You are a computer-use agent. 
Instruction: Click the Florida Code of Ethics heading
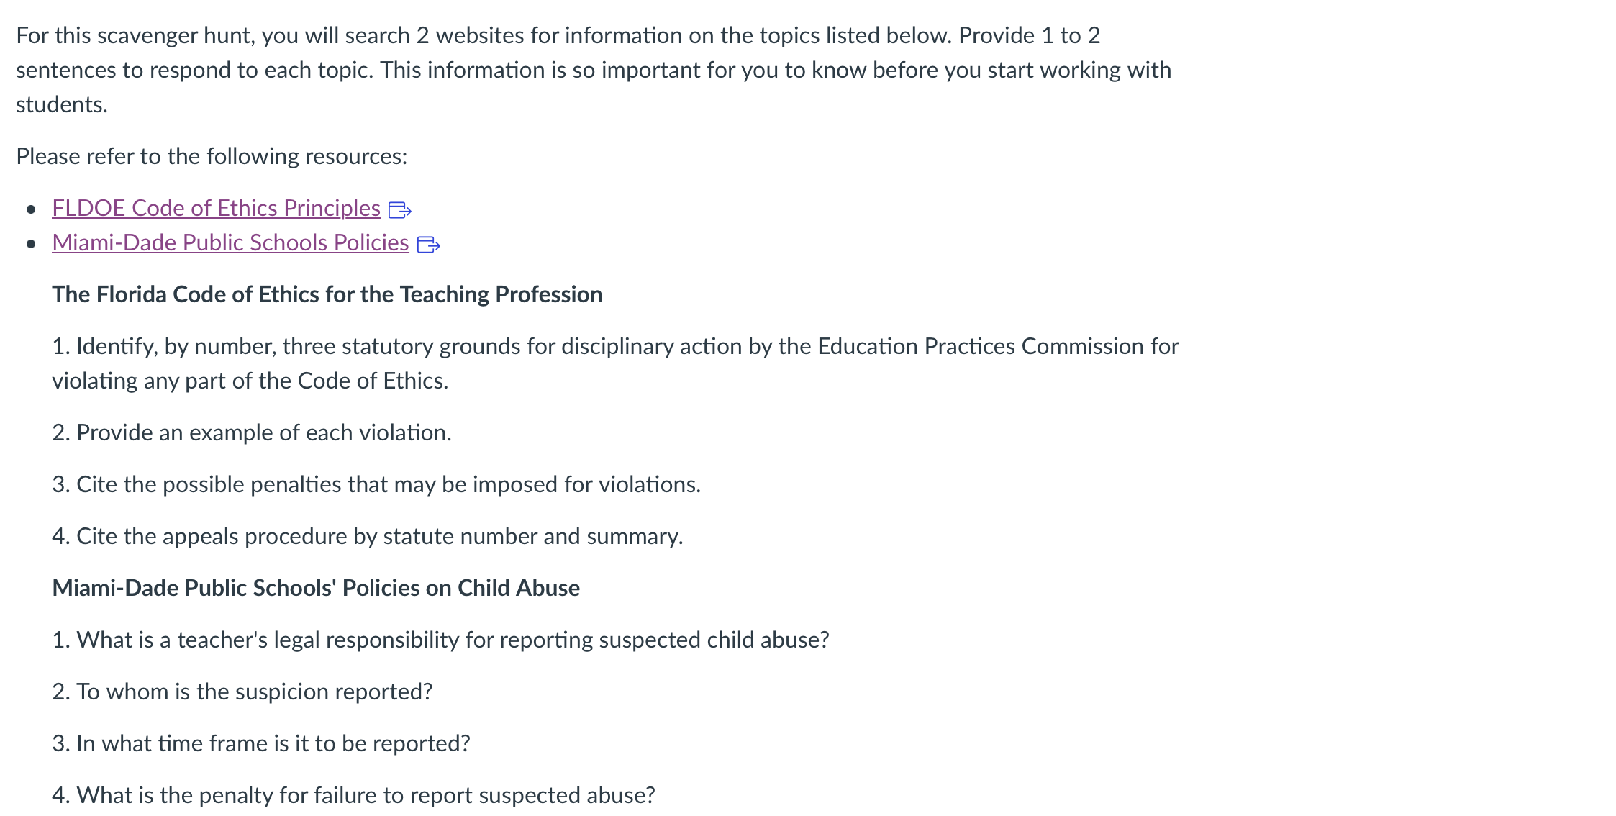point(327,294)
